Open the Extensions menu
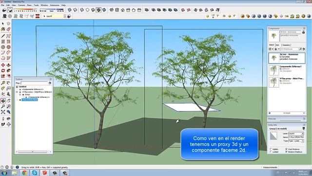 coord(55,5)
